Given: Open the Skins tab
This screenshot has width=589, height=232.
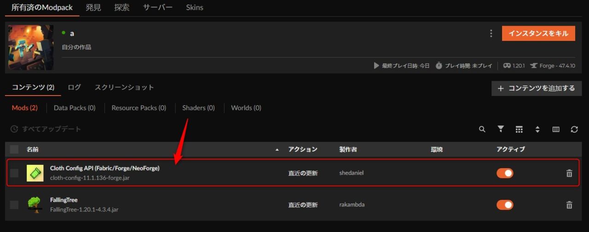Looking at the screenshot, I should click(x=195, y=7).
